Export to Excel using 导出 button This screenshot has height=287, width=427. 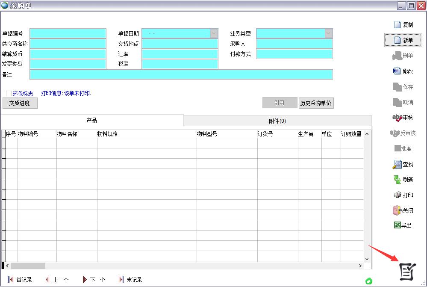pyautogui.click(x=403, y=225)
